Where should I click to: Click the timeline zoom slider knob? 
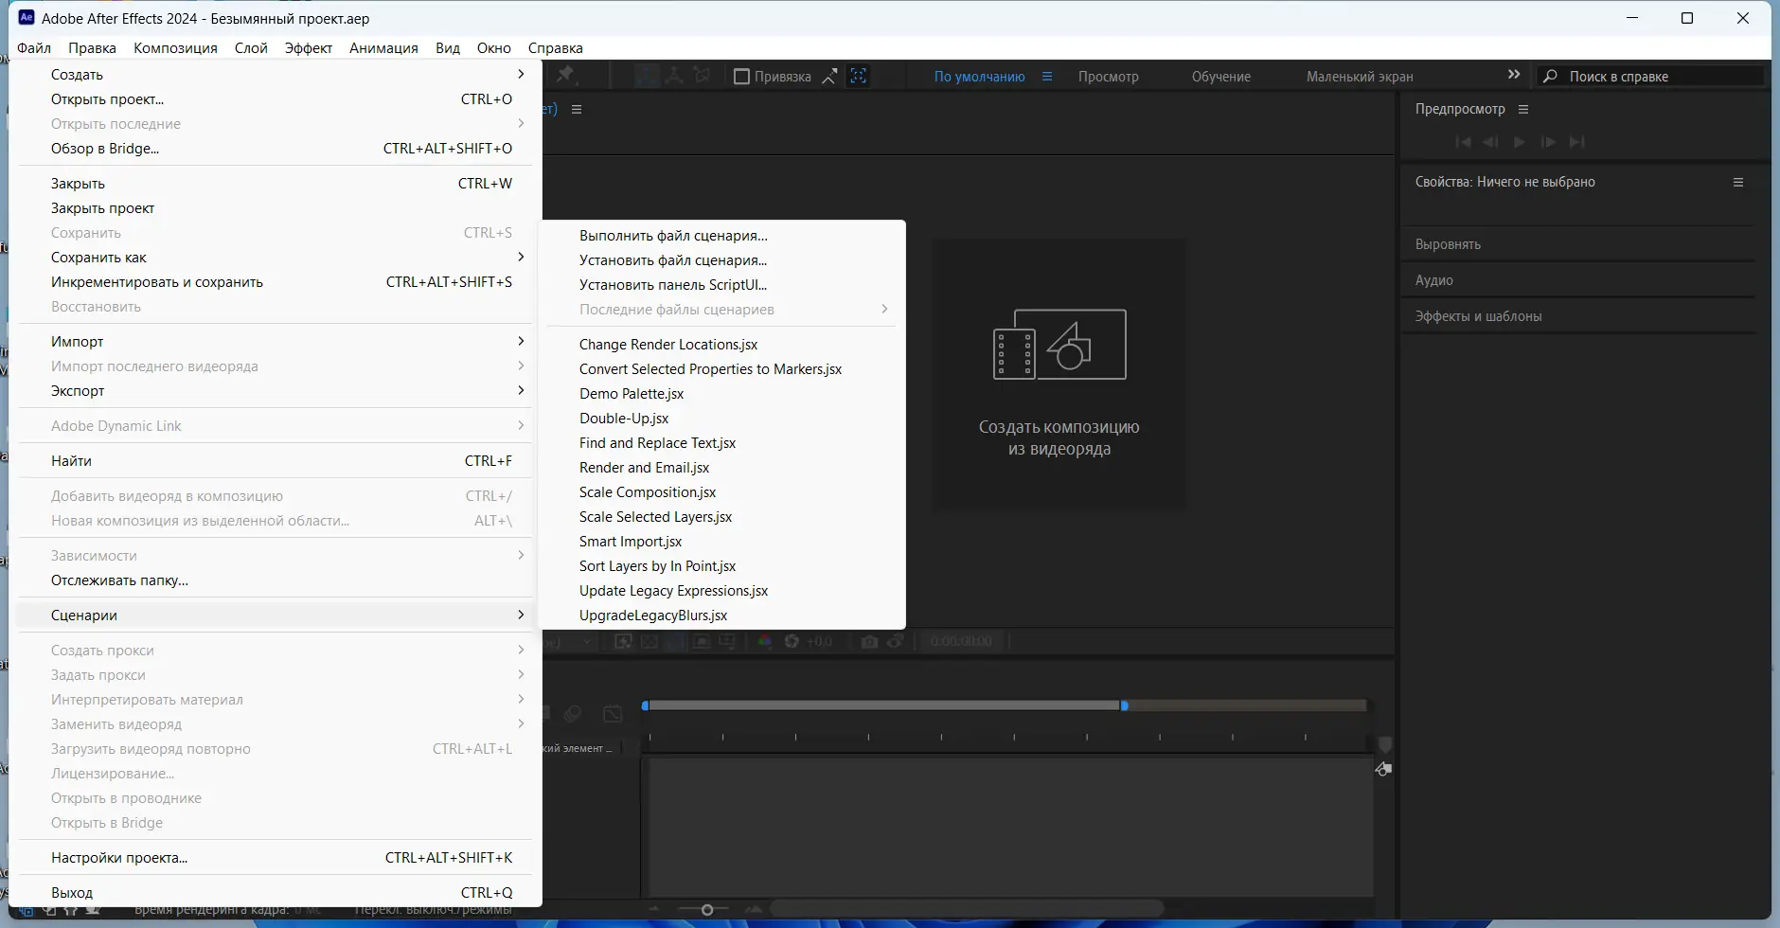pos(707,910)
